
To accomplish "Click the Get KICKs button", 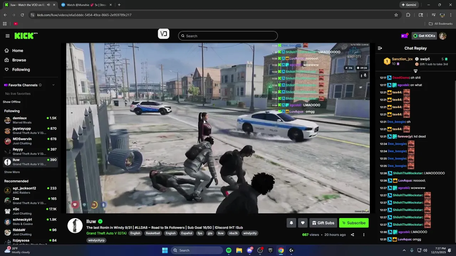I will pos(424,36).
